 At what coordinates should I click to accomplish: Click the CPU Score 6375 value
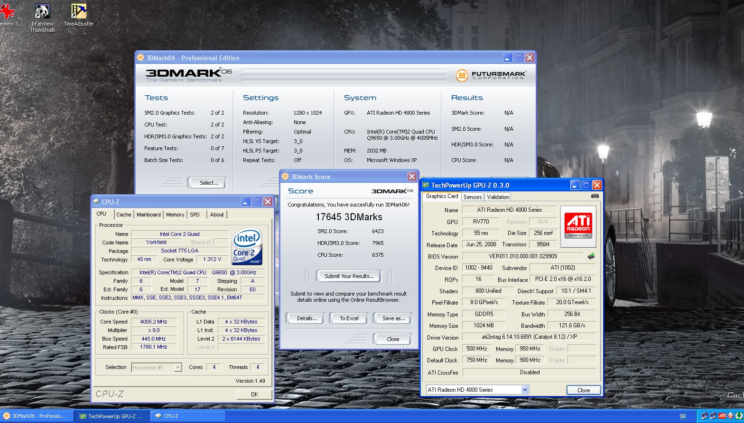click(378, 255)
